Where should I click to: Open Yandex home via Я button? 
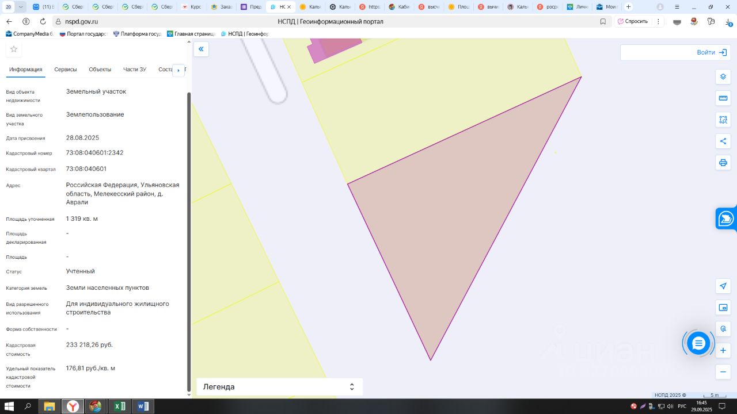[26, 21]
